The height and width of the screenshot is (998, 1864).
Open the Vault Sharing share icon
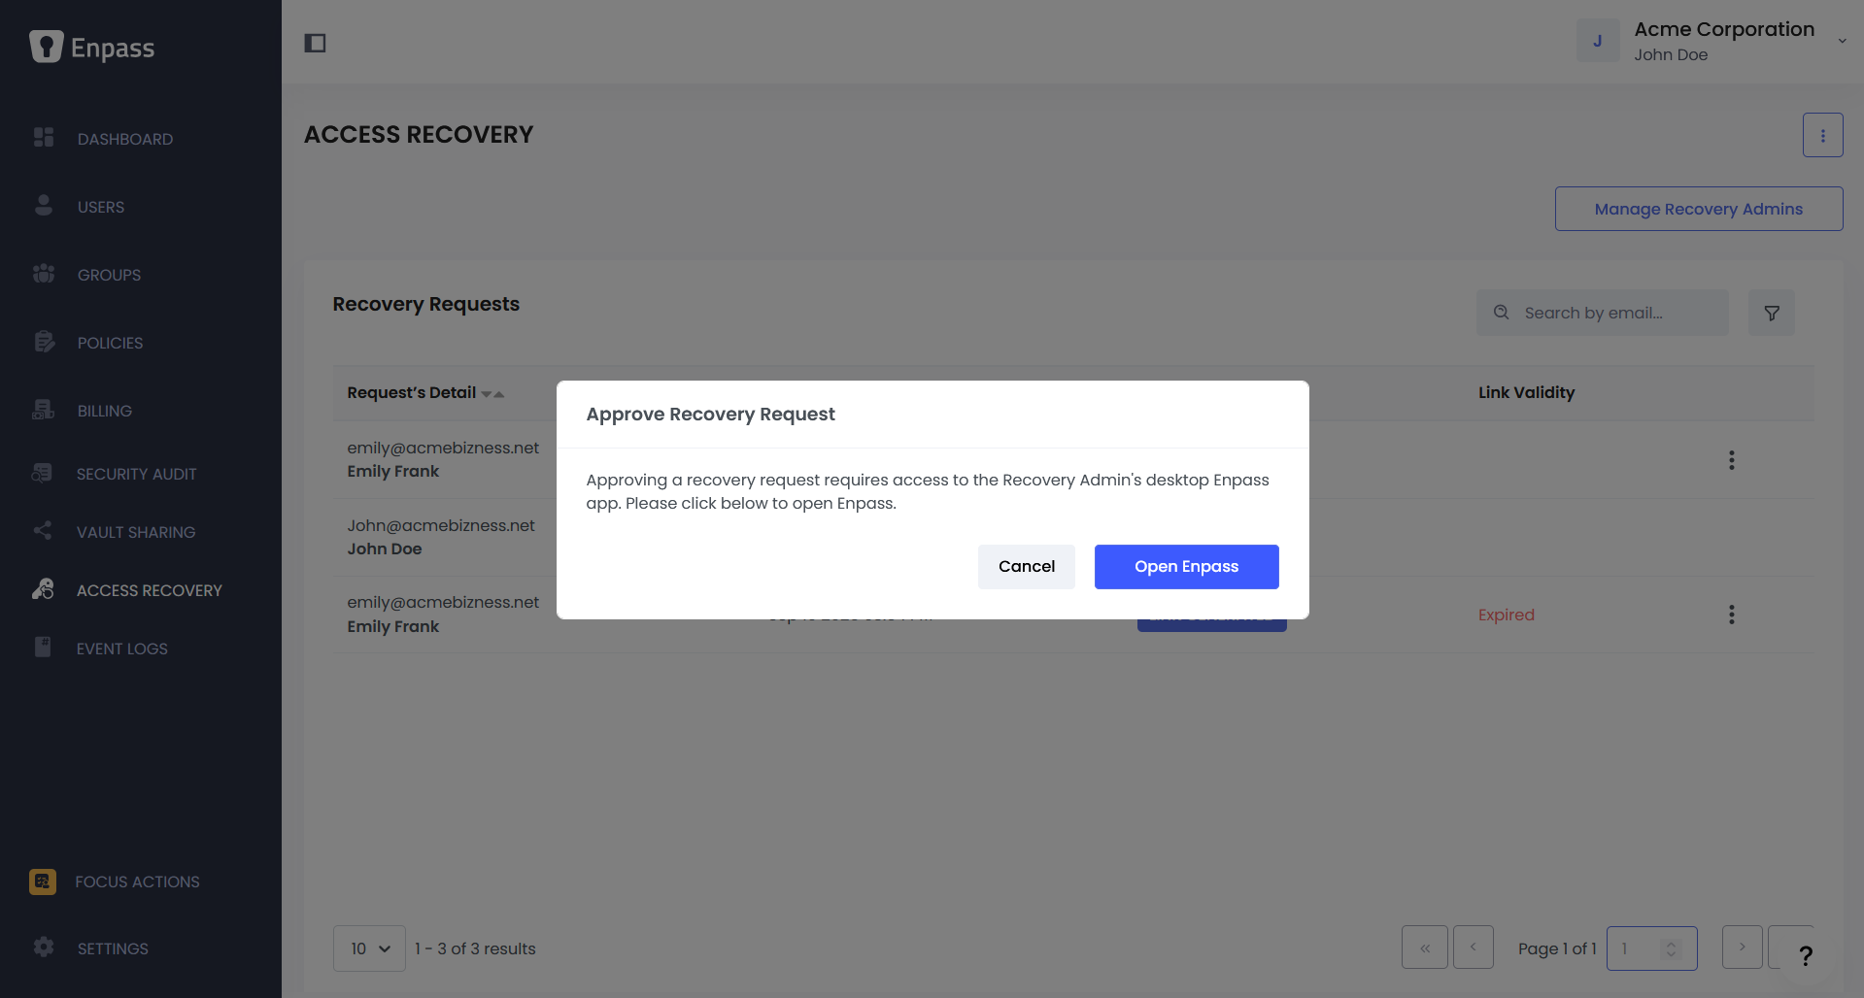click(43, 531)
